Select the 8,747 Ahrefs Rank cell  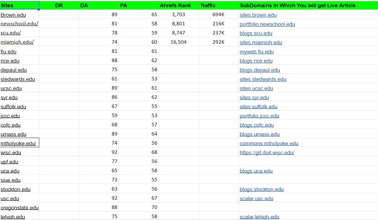click(178, 33)
